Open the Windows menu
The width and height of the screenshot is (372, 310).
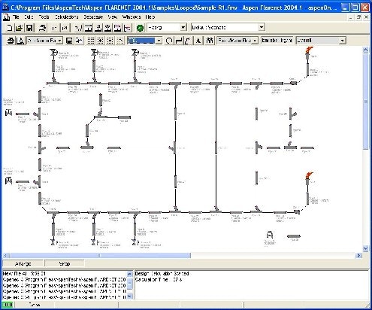click(x=132, y=17)
